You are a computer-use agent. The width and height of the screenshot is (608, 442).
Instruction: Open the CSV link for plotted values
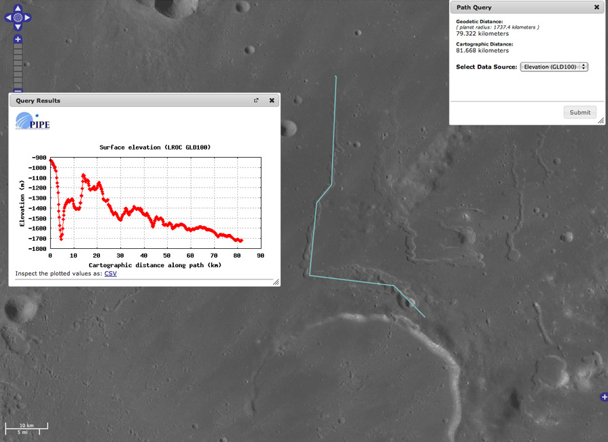111,273
